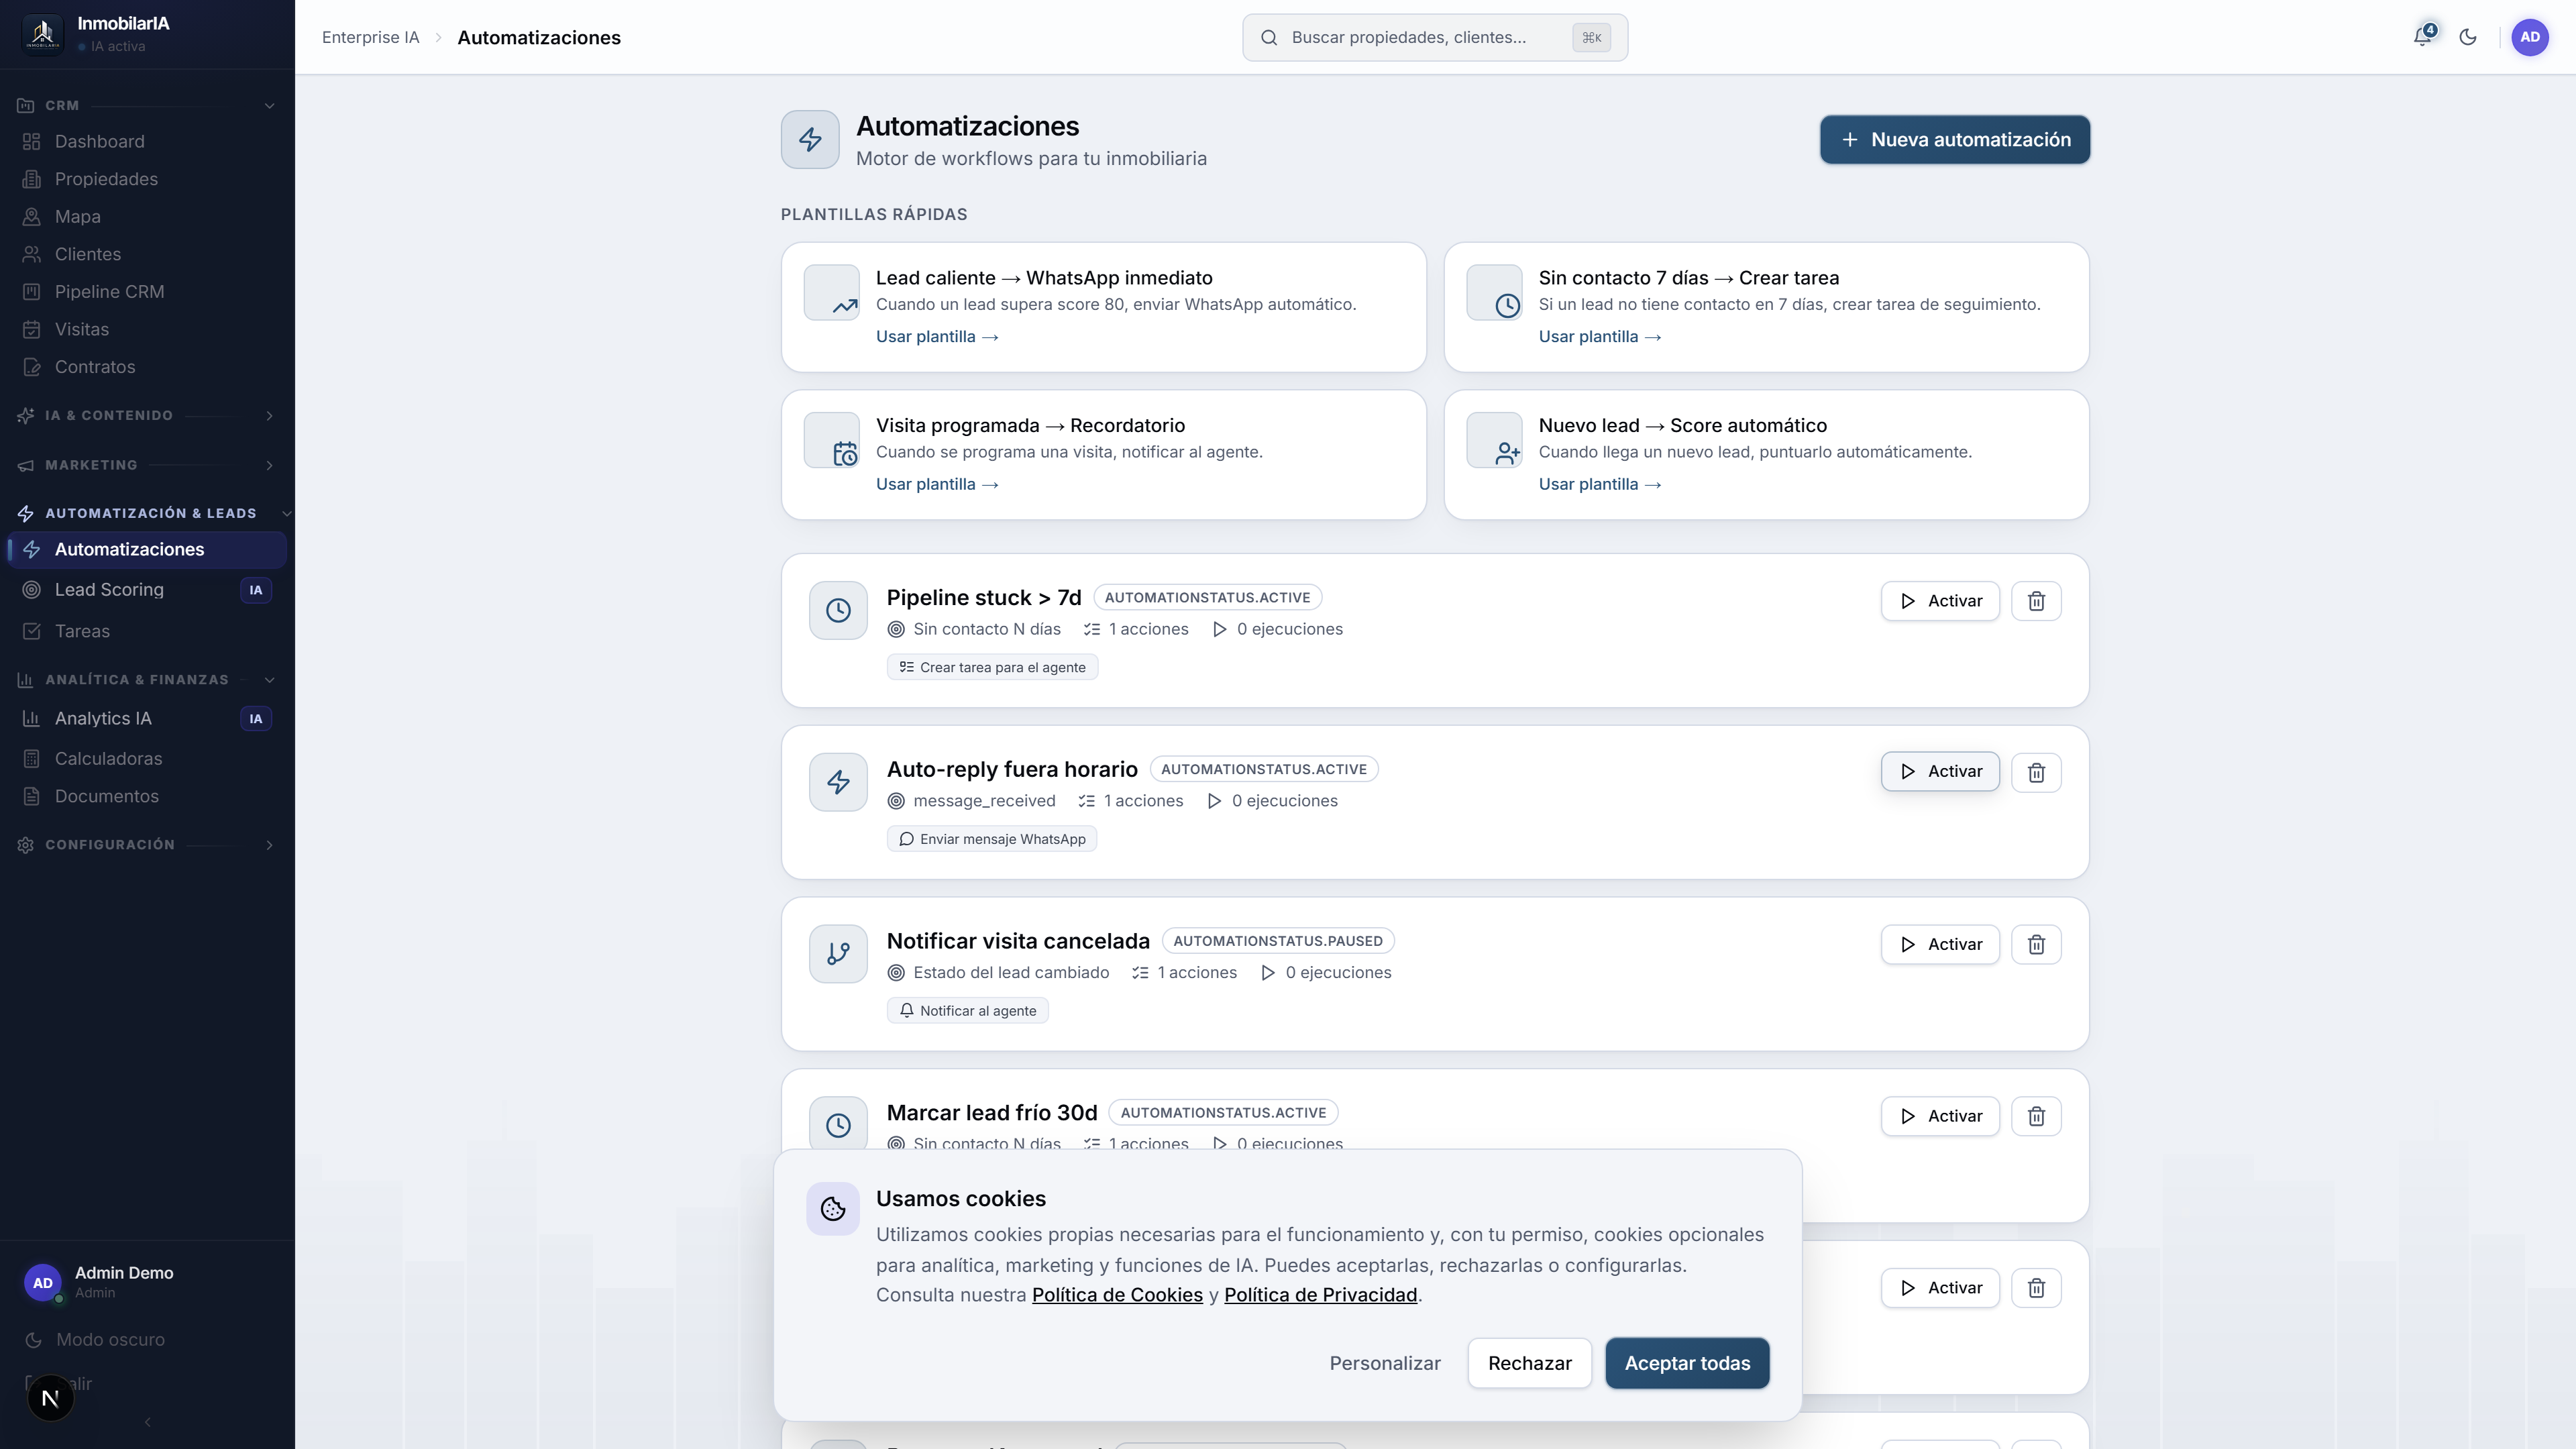Click lightning icon of Auto-reply fuera horario
Image resolution: width=2576 pixels, height=1449 pixels.
(838, 782)
